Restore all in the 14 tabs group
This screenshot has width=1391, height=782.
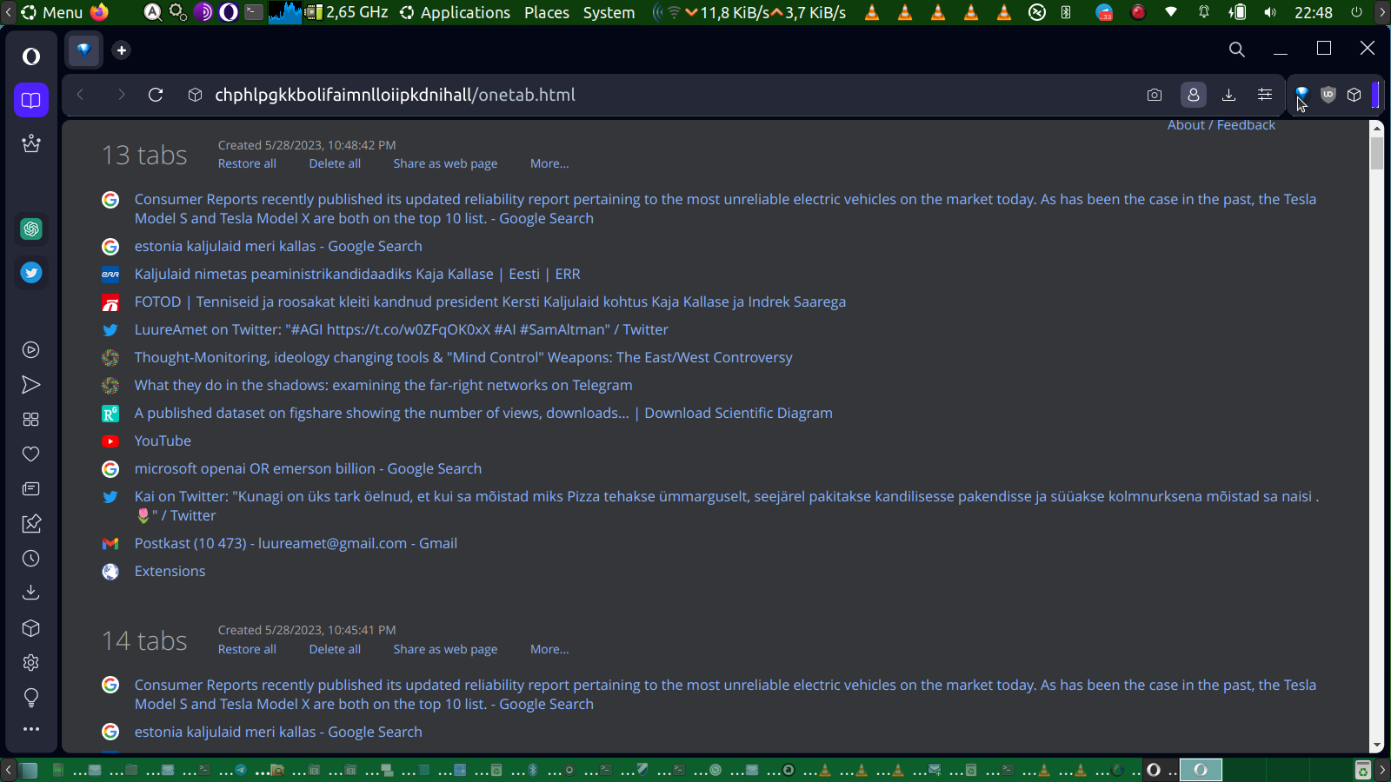[247, 649]
